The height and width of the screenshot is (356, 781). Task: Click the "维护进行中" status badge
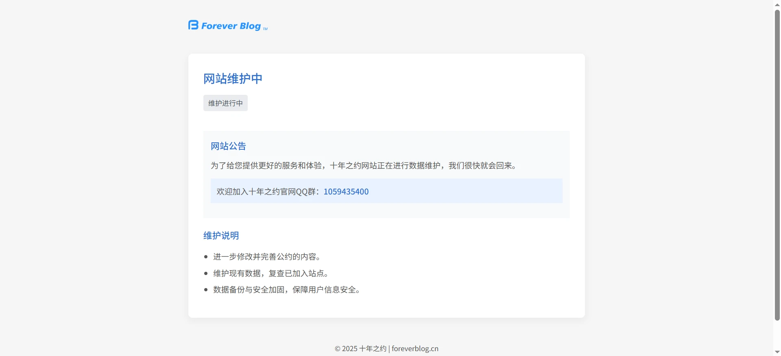(225, 103)
